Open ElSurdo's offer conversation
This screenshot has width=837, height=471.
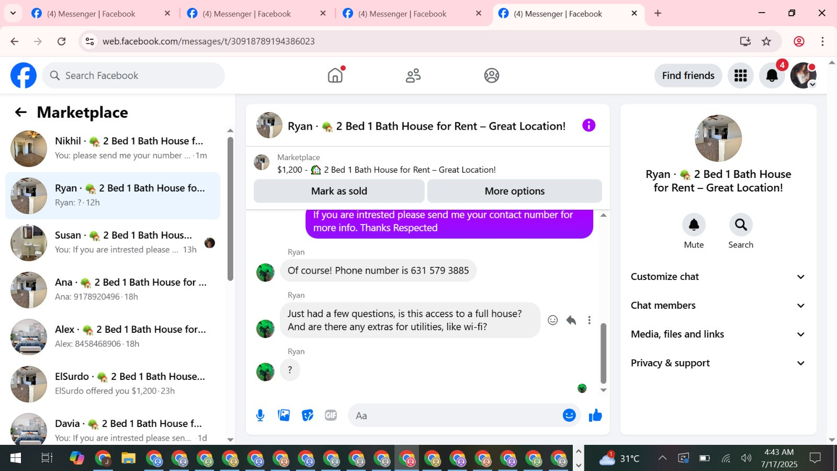(x=112, y=384)
